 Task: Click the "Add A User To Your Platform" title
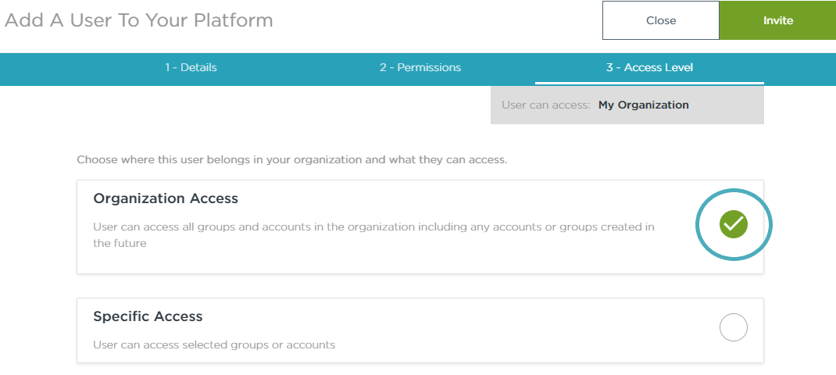click(139, 20)
